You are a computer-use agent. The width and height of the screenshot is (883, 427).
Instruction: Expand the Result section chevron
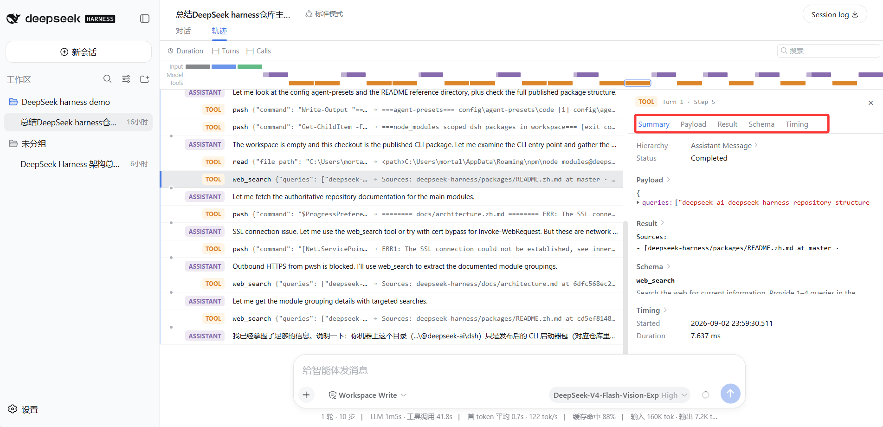point(662,223)
